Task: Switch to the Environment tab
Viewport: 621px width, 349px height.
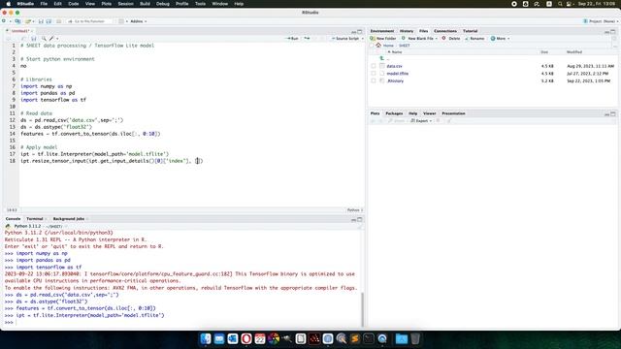Action: pyautogui.click(x=382, y=31)
